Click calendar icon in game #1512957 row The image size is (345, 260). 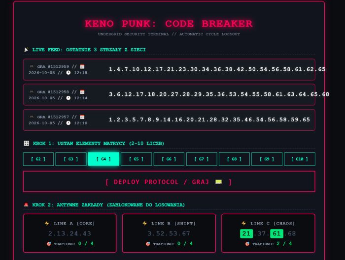tap(82, 117)
